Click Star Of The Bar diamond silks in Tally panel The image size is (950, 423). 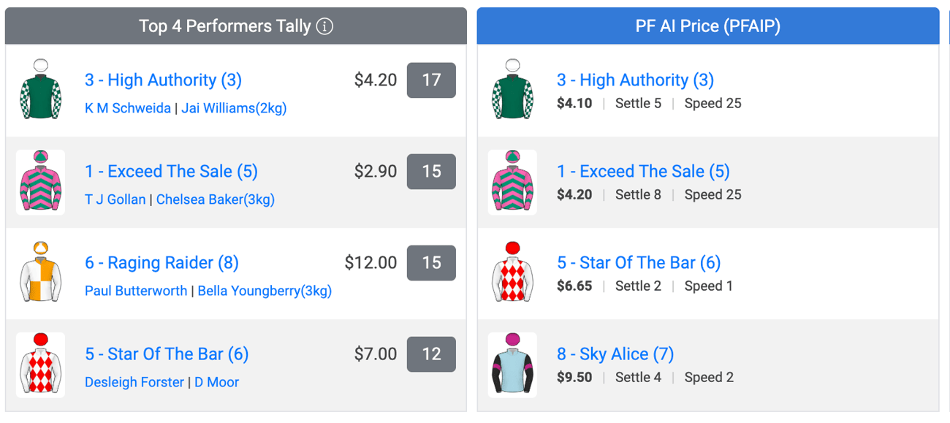(40, 365)
